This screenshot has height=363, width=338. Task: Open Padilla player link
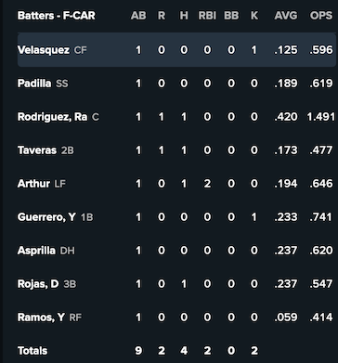click(x=34, y=84)
